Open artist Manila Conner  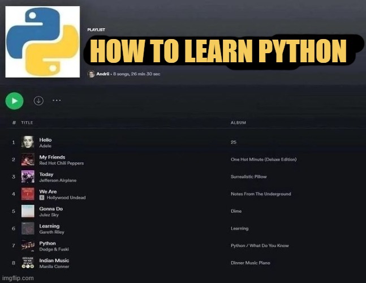click(54, 267)
